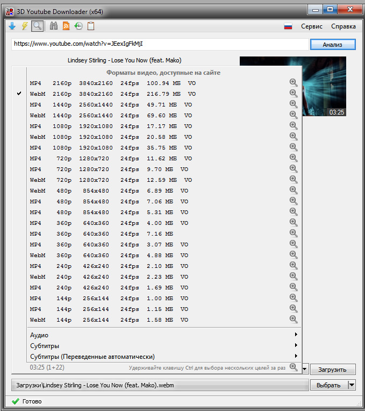Click the video thumbnail showing 03:25
365x411 pixels.
click(x=324, y=86)
